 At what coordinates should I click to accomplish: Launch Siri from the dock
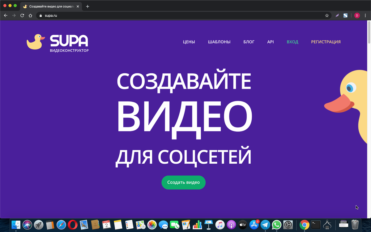[x=27, y=225]
